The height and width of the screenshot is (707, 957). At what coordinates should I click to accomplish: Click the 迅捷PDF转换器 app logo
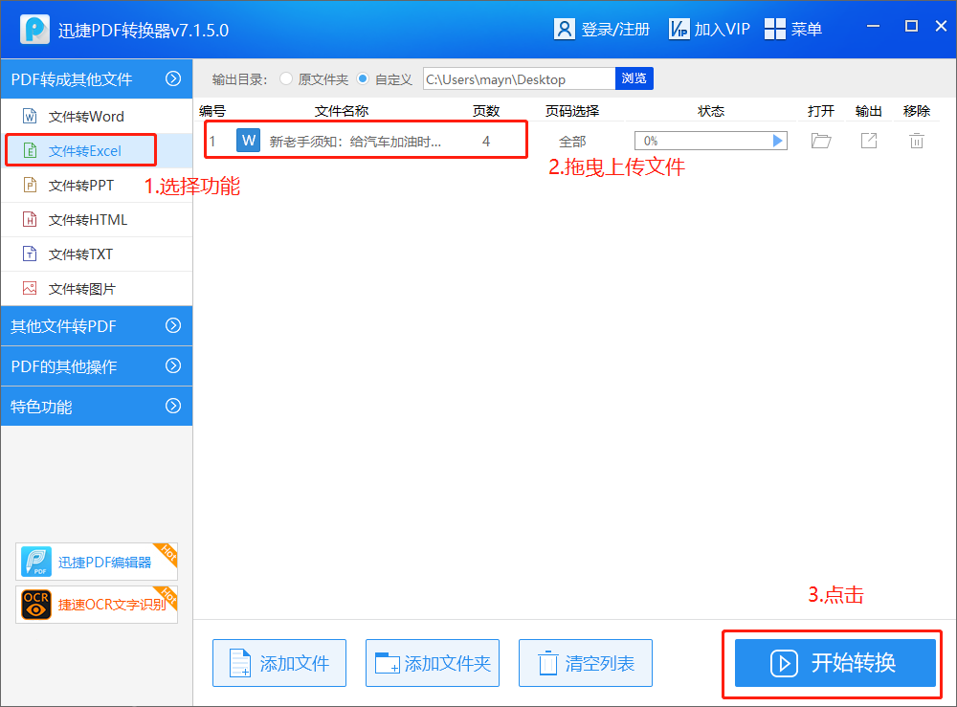34,29
